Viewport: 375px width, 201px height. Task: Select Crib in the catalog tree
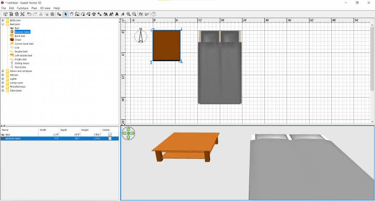17,48
